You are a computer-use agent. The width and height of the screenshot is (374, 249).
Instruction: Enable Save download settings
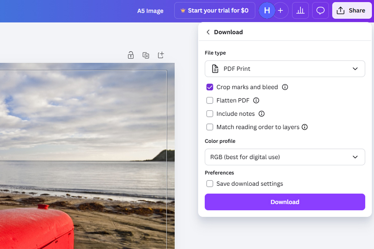(209, 183)
